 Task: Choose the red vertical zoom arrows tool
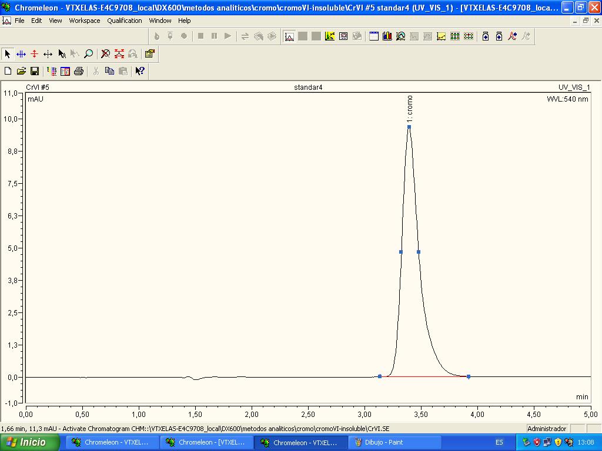tap(35, 54)
